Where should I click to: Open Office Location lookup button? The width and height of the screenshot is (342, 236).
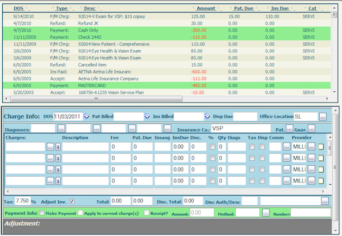323,117
